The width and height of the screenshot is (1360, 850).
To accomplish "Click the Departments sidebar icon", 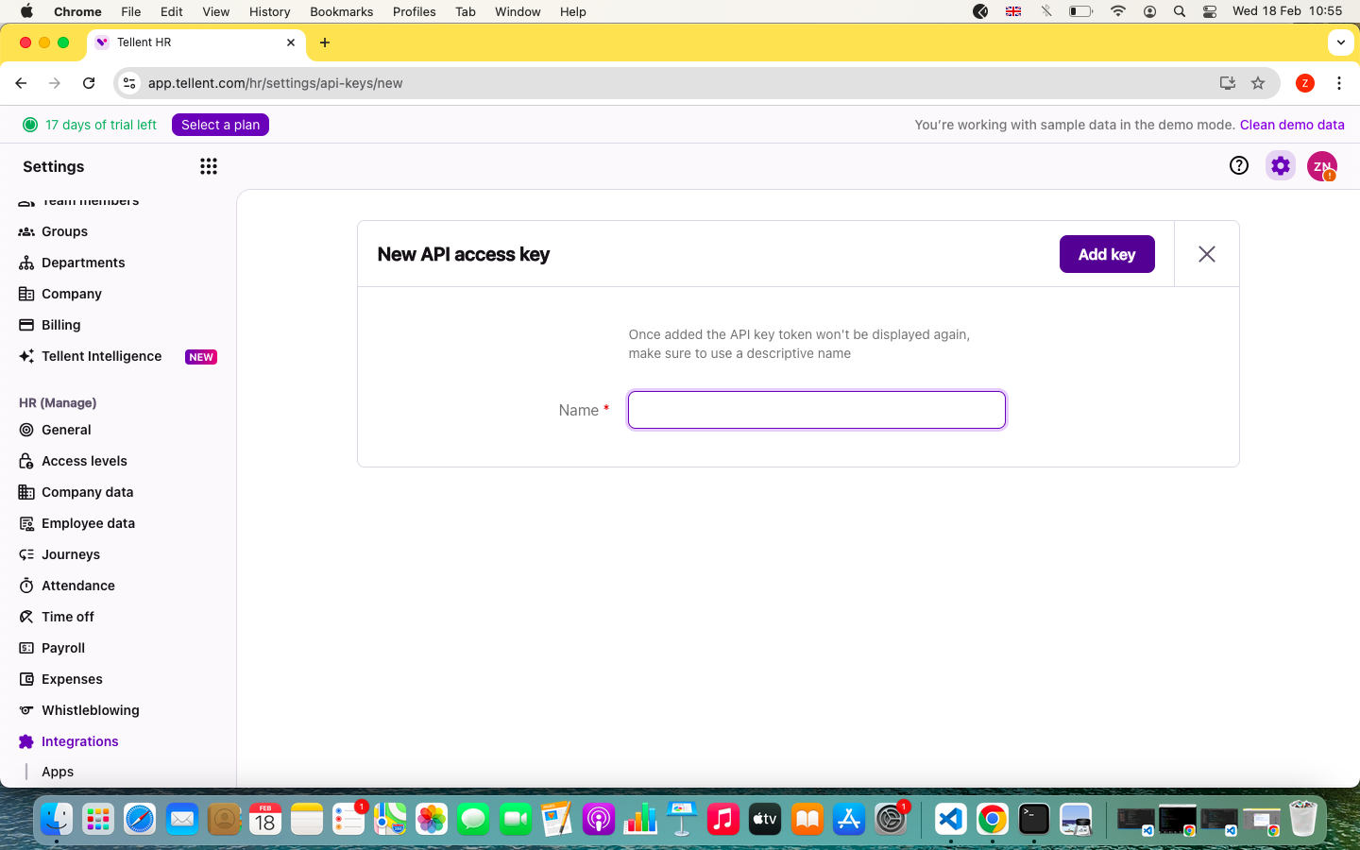I will [26, 263].
